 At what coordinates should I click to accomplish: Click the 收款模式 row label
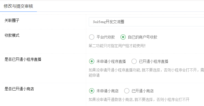click(12, 36)
